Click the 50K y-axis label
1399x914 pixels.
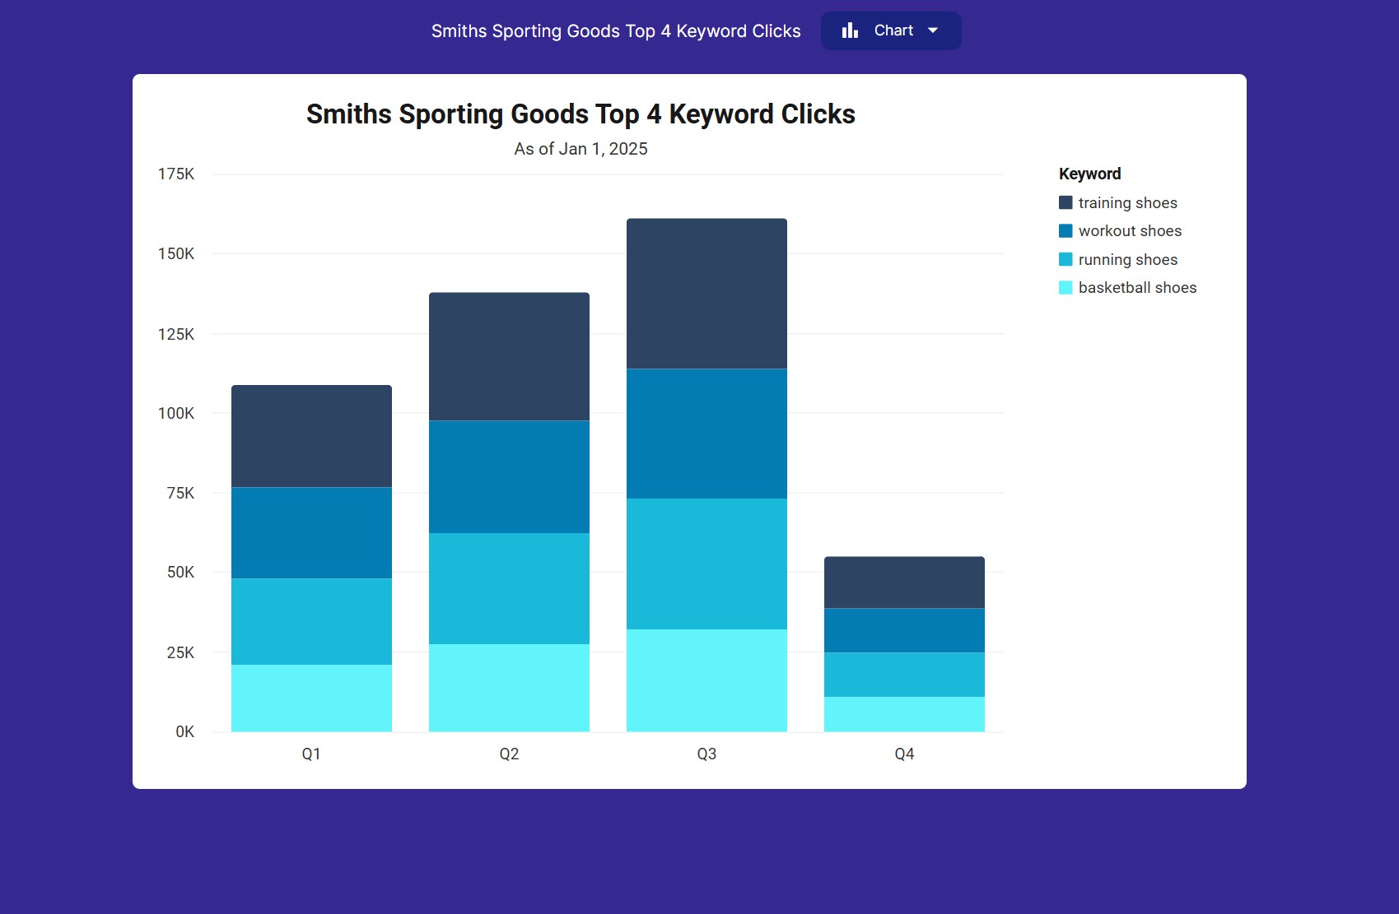(x=180, y=573)
